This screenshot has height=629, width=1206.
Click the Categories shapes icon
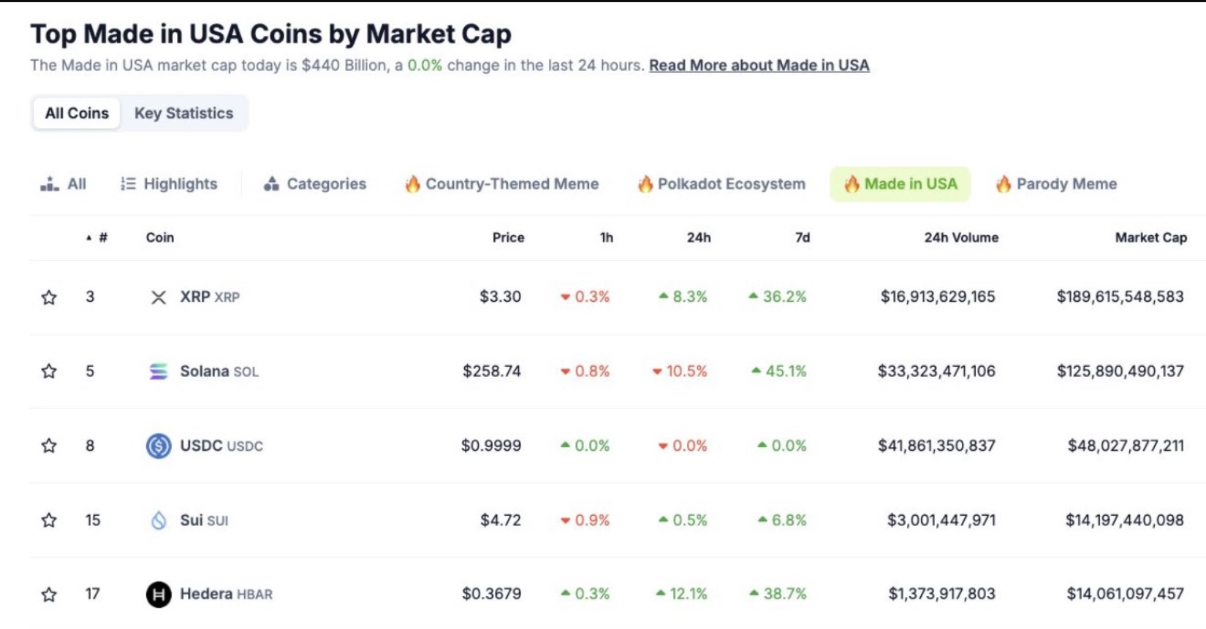(x=271, y=184)
